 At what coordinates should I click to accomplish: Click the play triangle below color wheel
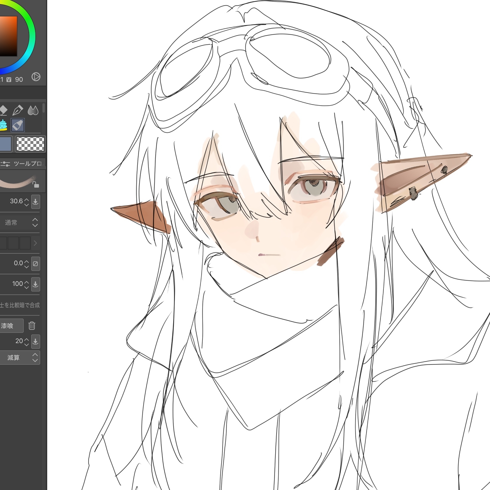[36, 77]
